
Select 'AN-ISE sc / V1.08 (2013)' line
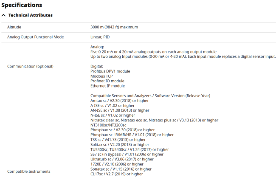[x=120, y=110]
